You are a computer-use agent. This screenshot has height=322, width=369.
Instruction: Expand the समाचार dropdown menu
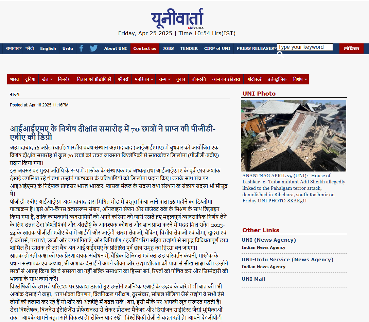[x=13, y=48]
